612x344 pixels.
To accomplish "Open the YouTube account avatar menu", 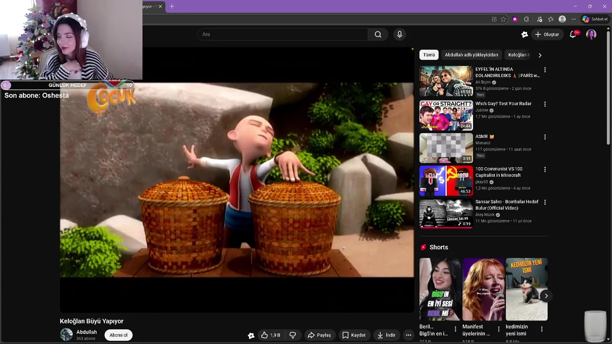I will click(591, 34).
